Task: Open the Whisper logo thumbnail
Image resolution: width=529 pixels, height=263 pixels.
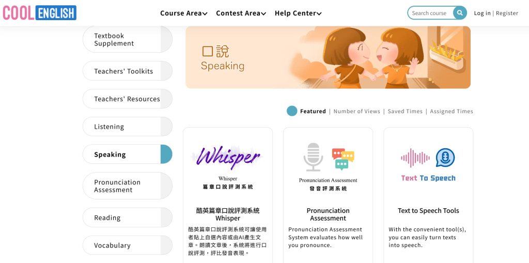Action: tap(228, 158)
